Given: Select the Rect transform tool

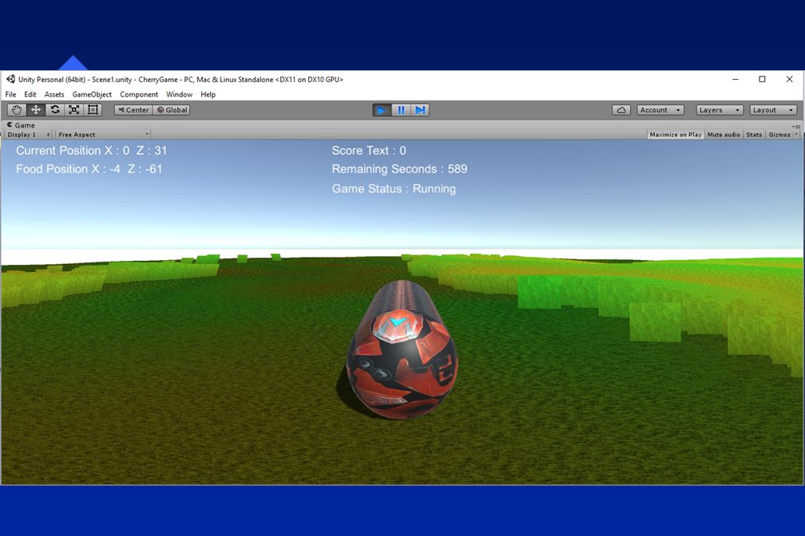Looking at the screenshot, I should click(93, 110).
